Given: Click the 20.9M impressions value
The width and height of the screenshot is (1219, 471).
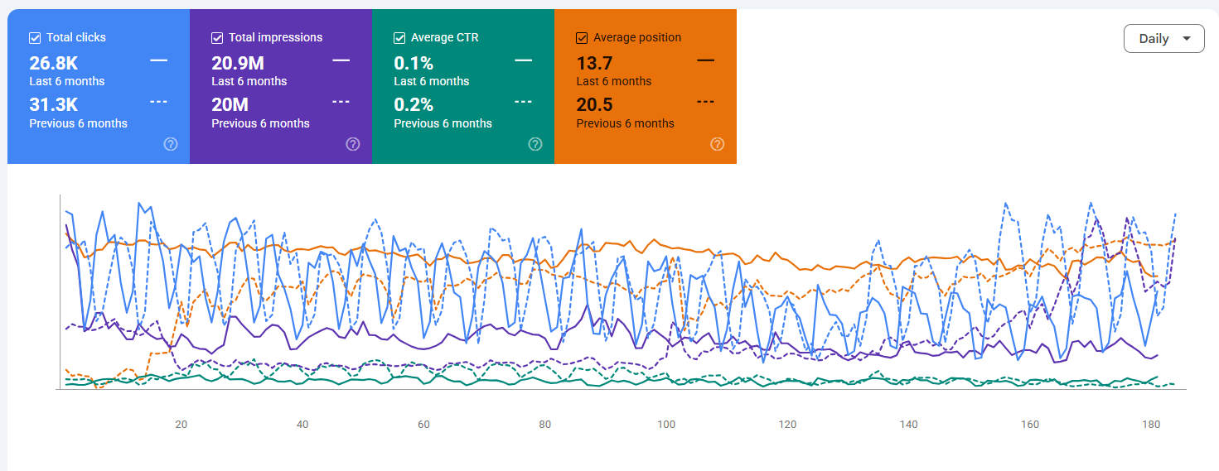Looking at the screenshot, I should (239, 64).
